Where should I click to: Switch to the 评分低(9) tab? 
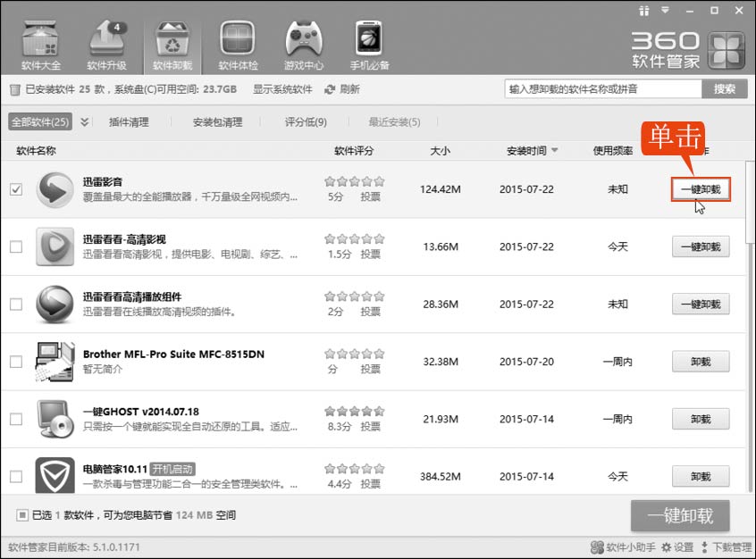pyautogui.click(x=306, y=122)
